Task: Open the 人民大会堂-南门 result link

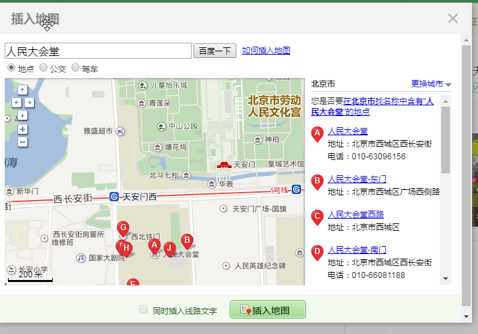Action: (357, 250)
